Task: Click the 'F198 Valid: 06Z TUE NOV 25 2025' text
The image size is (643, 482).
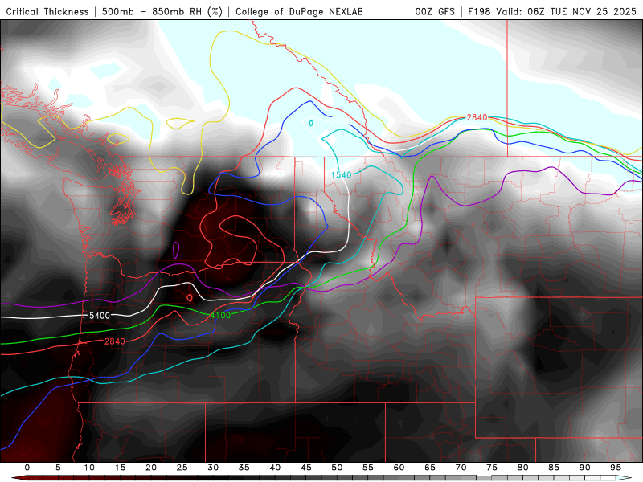Action: (x=552, y=11)
